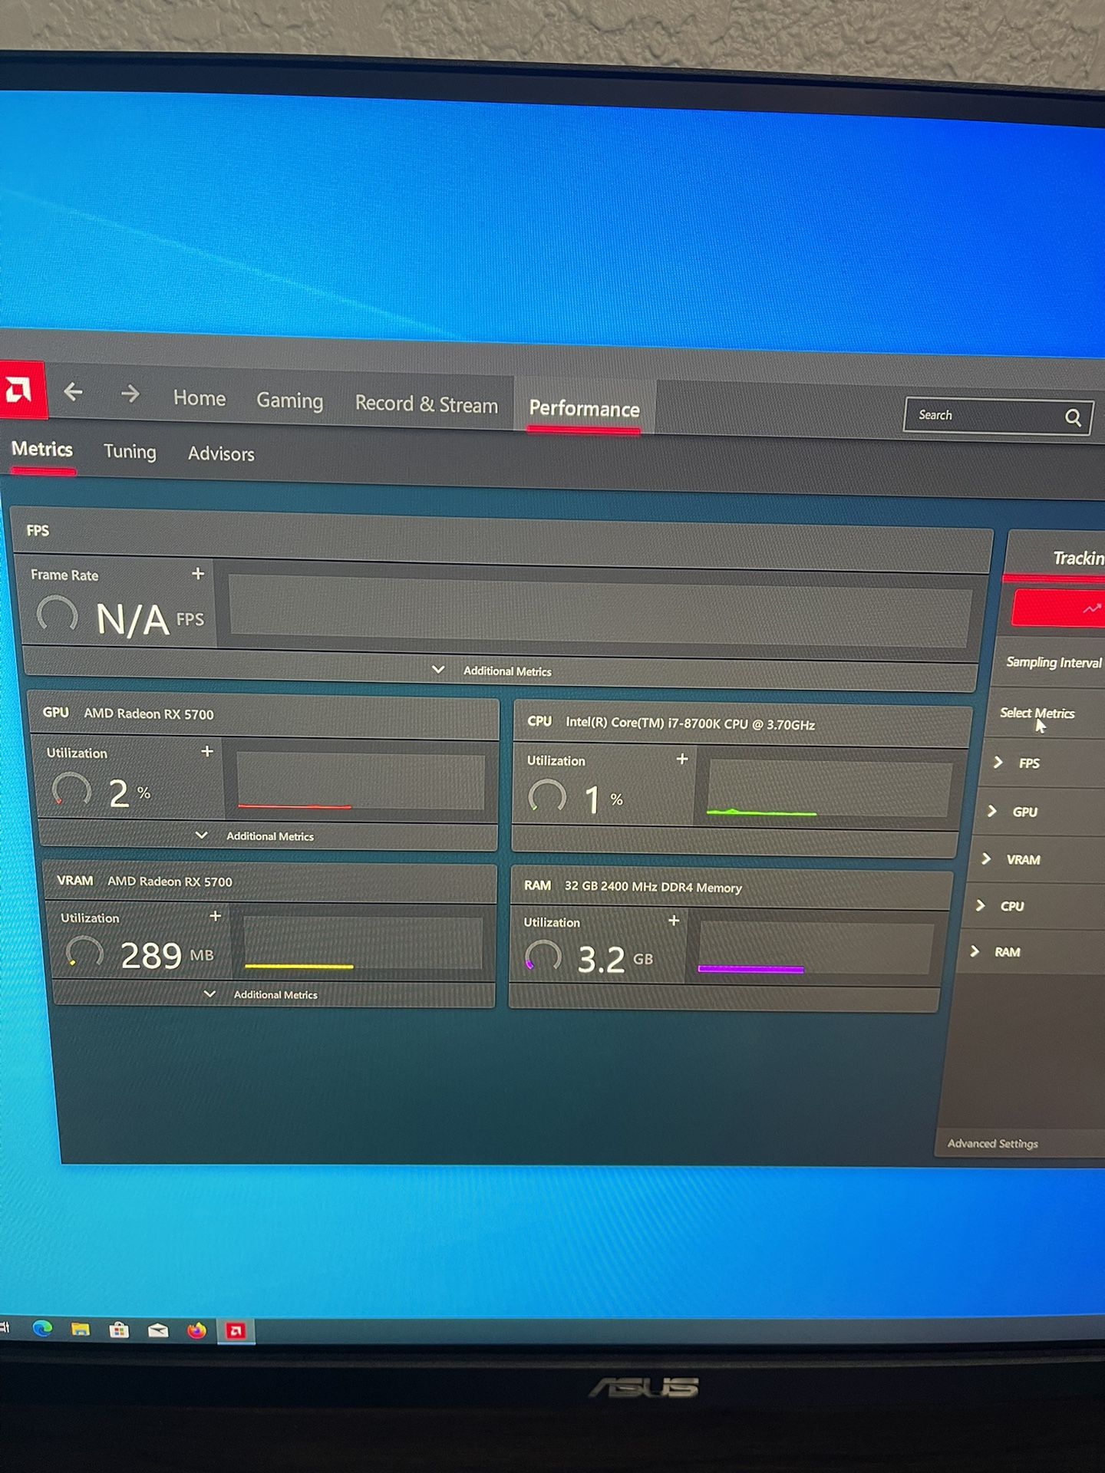Viewport: 1105px width, 1473px height.
Task: Open Mail app from taskbar
Action: click(x=158, y=1330)
